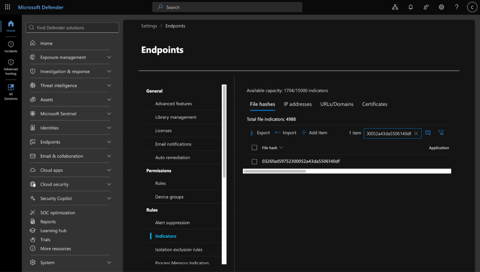Open the app launcher grid icon
Screen dimensions: 480x272
pyautogui.click(x=7, y=7)
